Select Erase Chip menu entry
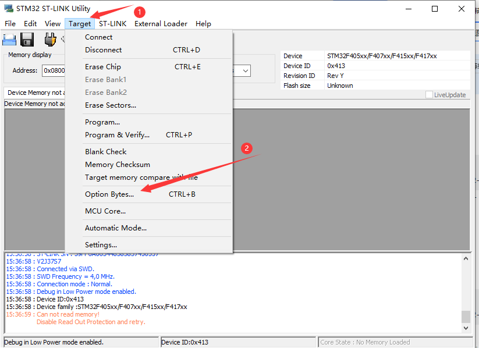 click(x=149, y=66)
